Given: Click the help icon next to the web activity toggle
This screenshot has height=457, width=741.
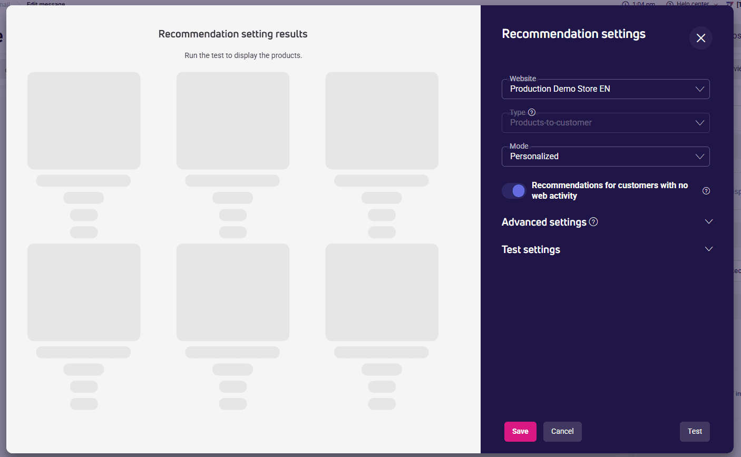Looking at the screenshot, I should click(x=706, y=190).
